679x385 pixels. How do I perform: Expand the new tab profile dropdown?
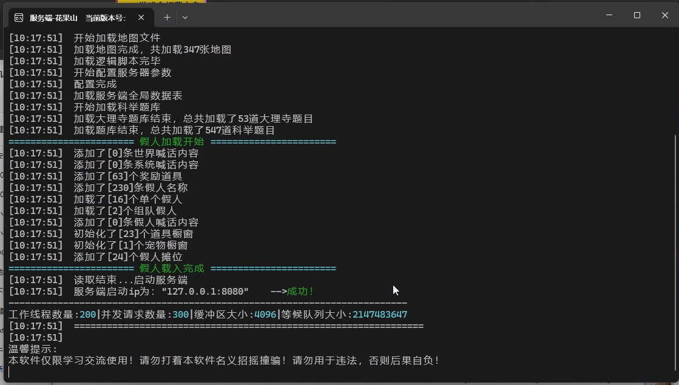tap(185, 18)
